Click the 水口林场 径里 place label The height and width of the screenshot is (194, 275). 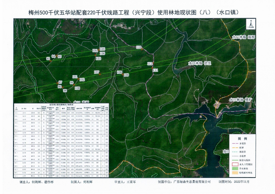click(x=200, y=63)
